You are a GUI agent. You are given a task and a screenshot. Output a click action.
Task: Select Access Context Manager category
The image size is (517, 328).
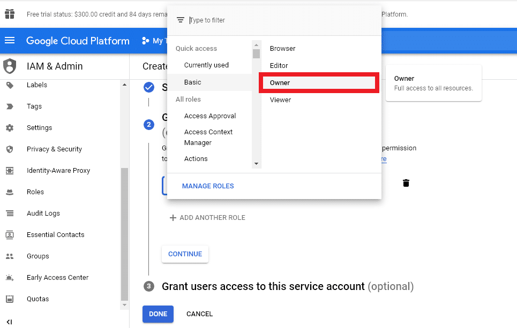(x=209, y=138)
